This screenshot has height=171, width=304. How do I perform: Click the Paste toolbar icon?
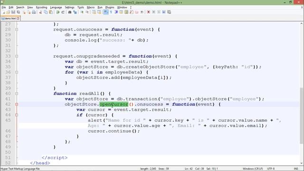point(51,12)
